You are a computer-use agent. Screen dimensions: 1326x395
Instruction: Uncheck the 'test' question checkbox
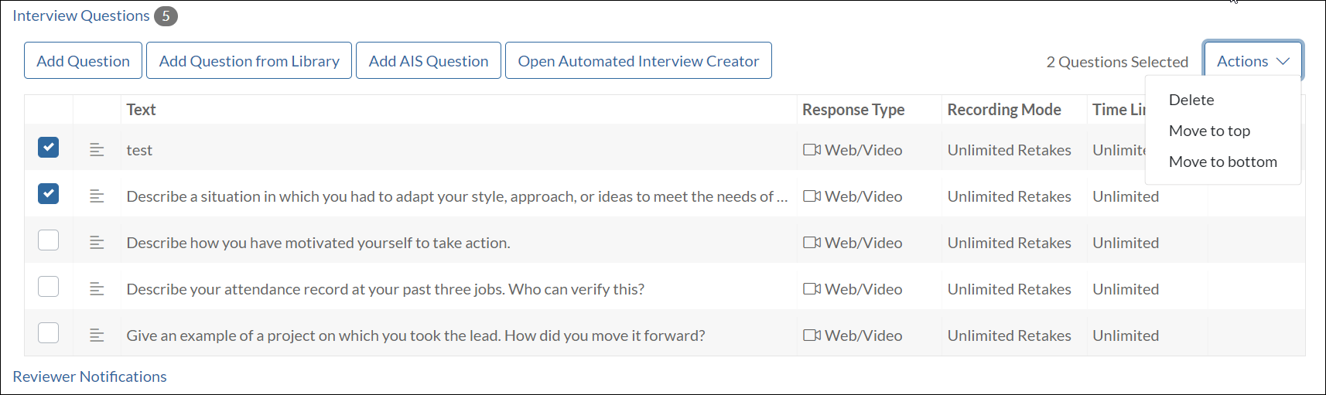point(49,148)
